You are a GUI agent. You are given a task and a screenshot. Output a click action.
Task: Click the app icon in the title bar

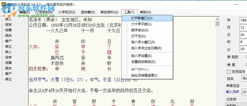4,4
